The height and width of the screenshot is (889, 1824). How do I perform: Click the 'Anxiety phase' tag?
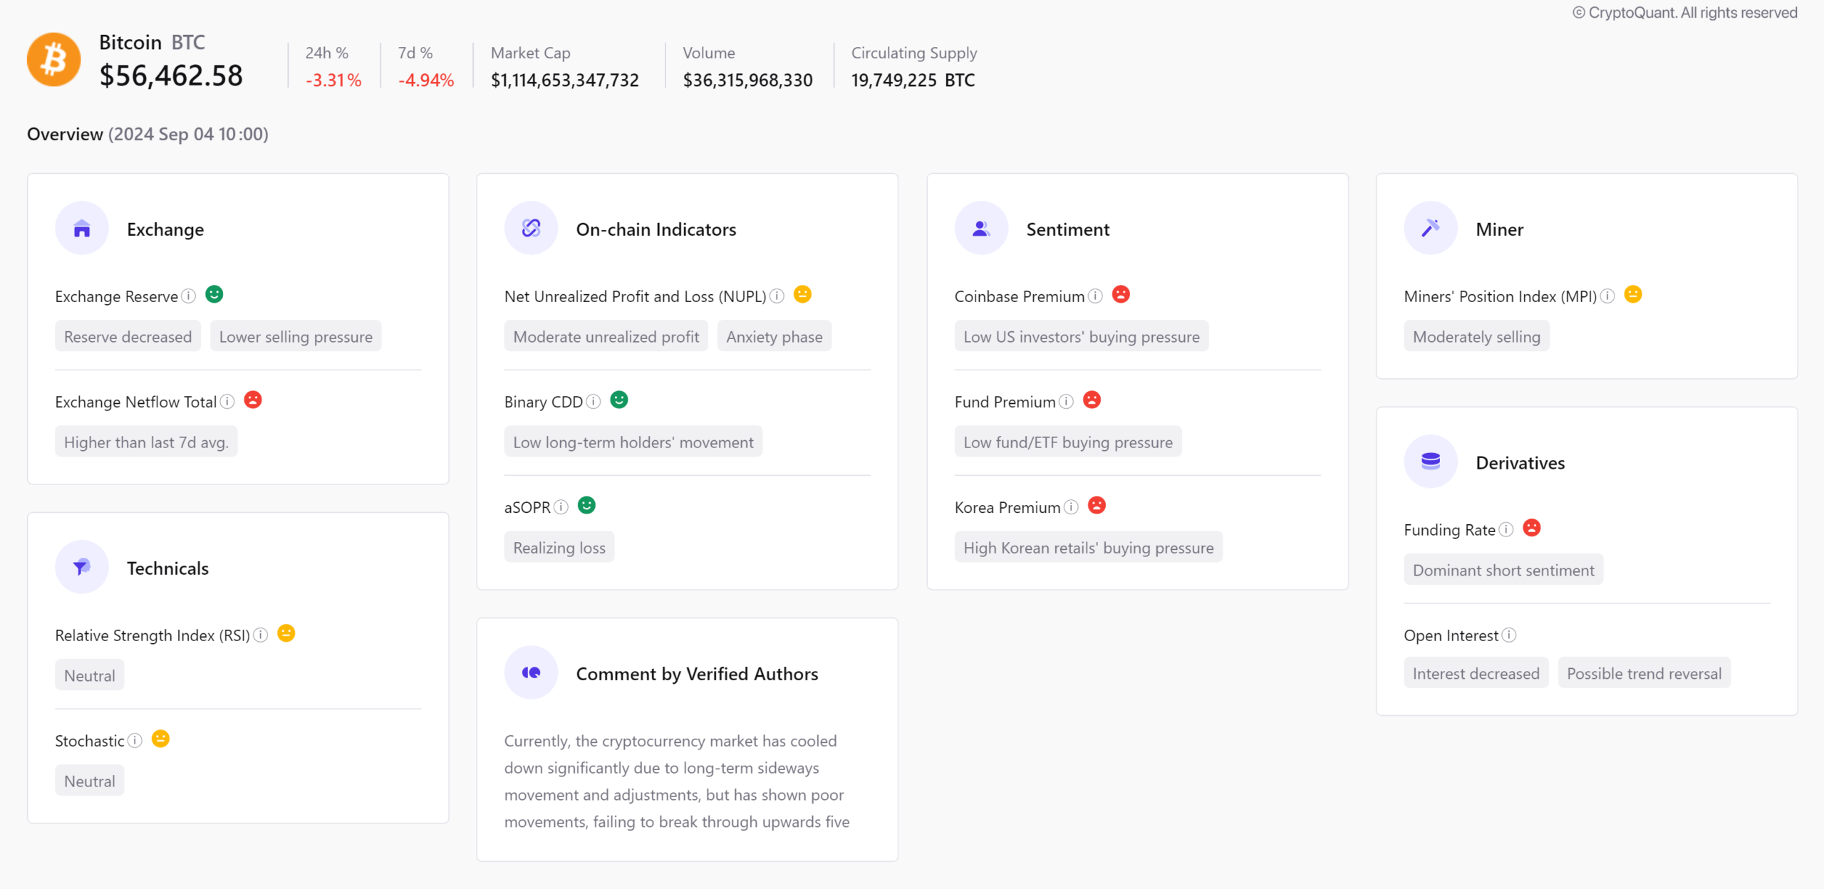[x=774, y=336]
